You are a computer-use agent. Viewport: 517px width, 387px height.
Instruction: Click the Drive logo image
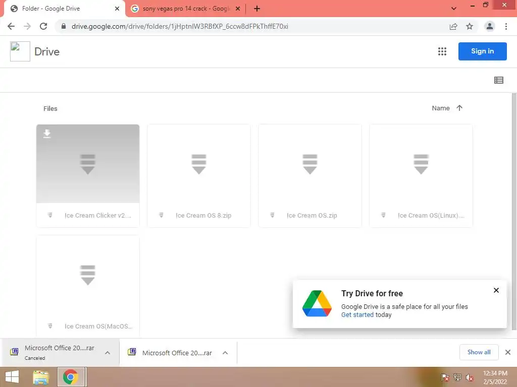click(x=20, y=51)
